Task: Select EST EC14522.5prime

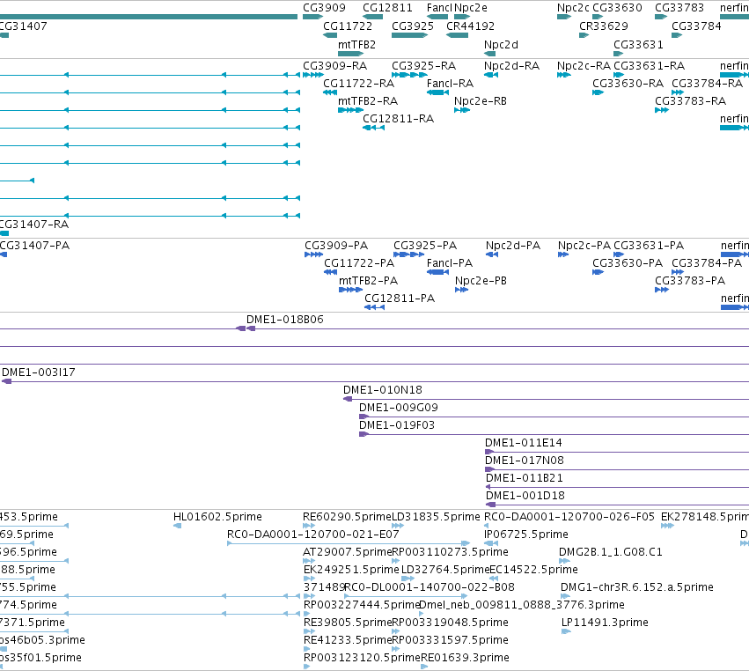Action: pos(533,570)
